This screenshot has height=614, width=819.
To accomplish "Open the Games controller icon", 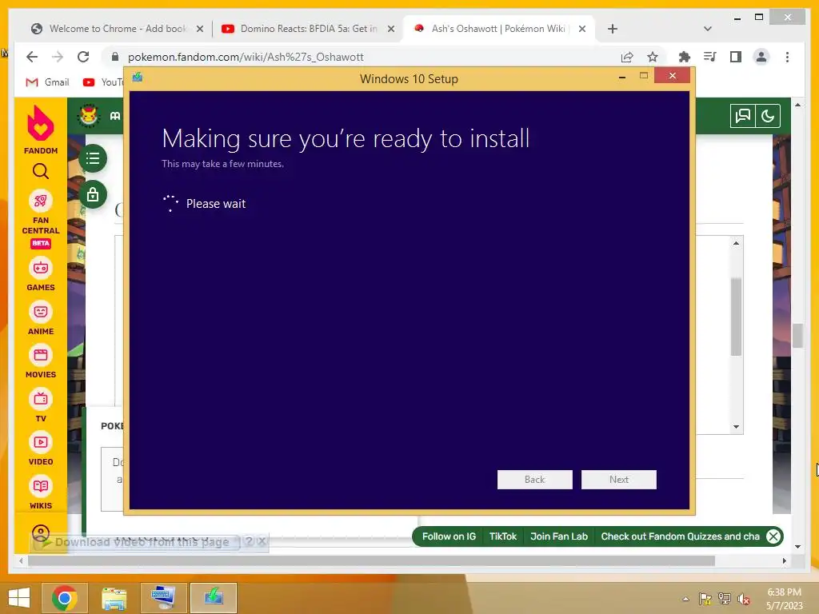I will (41, 268).
